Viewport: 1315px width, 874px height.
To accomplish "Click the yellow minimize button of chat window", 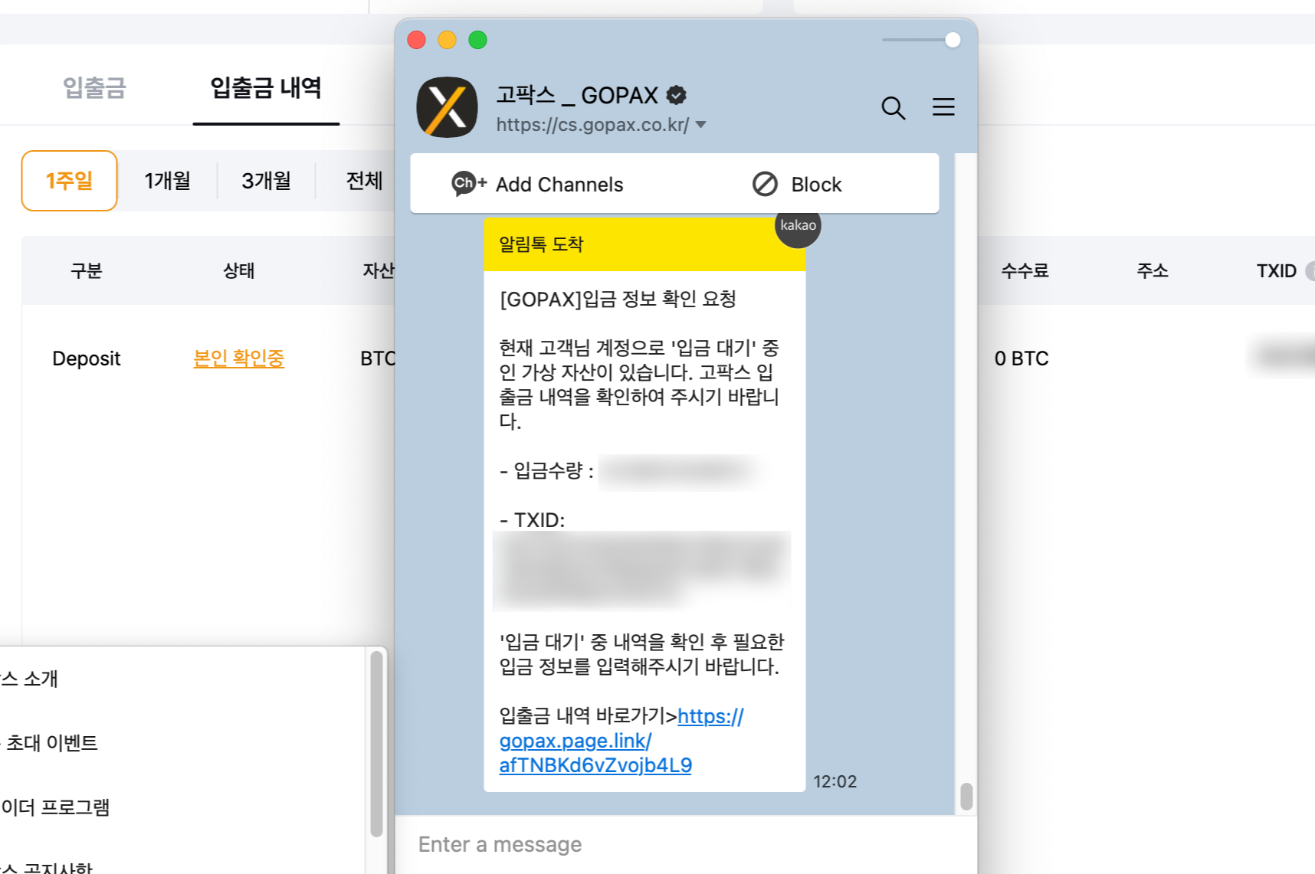I will [x=447, y=40].
